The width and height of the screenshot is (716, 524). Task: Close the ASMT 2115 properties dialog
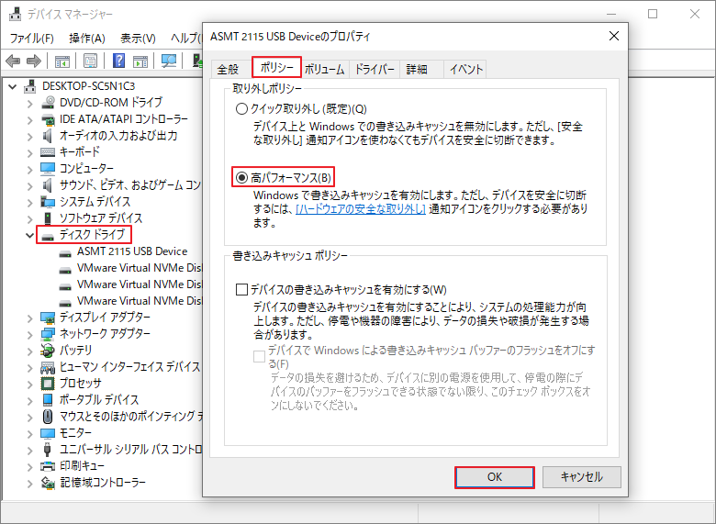pos(614,36)
